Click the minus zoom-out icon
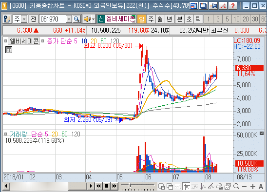This screenshot has height=192, width=267. (x=245, y=187)
